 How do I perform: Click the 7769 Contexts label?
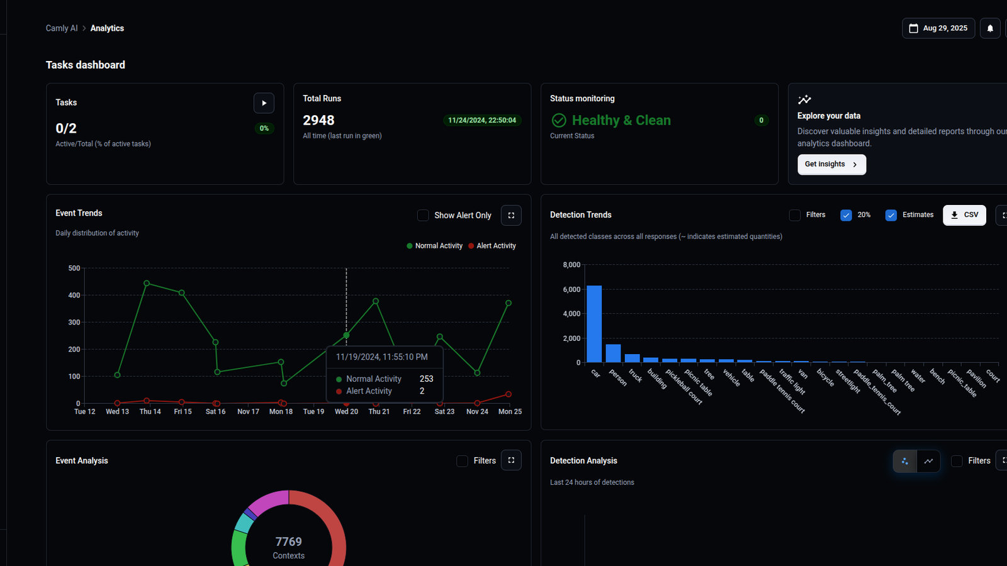click(x=289, y=548)
